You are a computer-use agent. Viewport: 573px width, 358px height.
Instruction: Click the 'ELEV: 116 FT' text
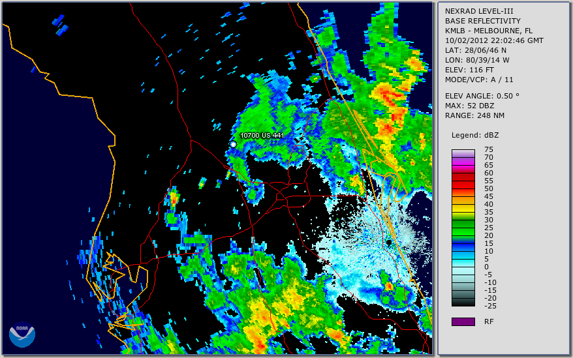469,70
